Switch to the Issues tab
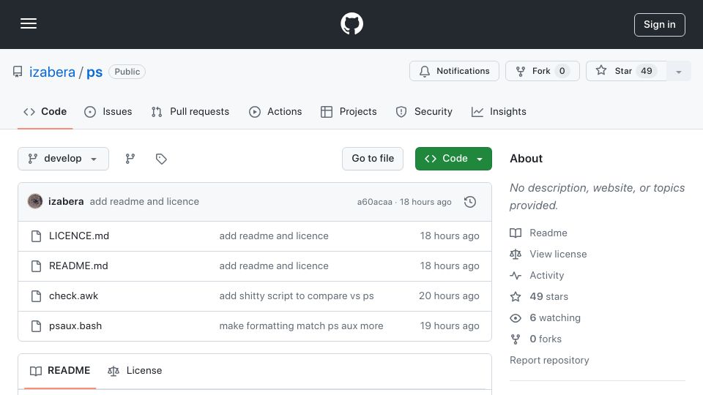Viewport: 703px width, 395px height. pos(108,111)
